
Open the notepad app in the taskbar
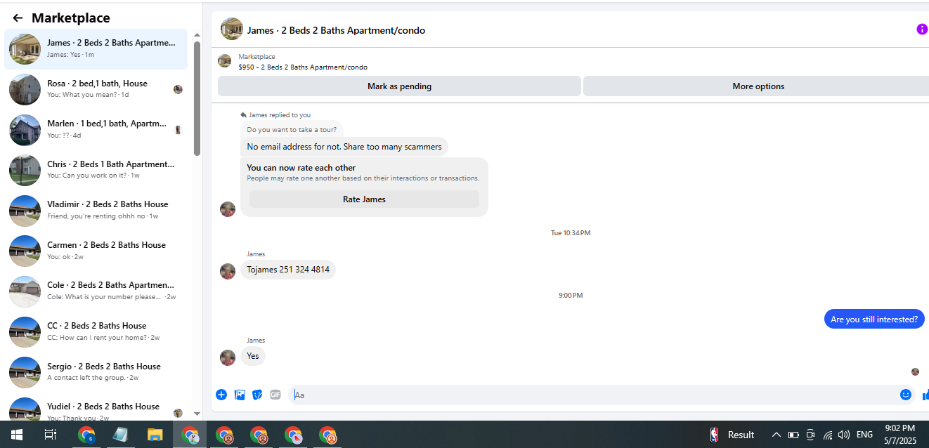(x=120, y=435)
